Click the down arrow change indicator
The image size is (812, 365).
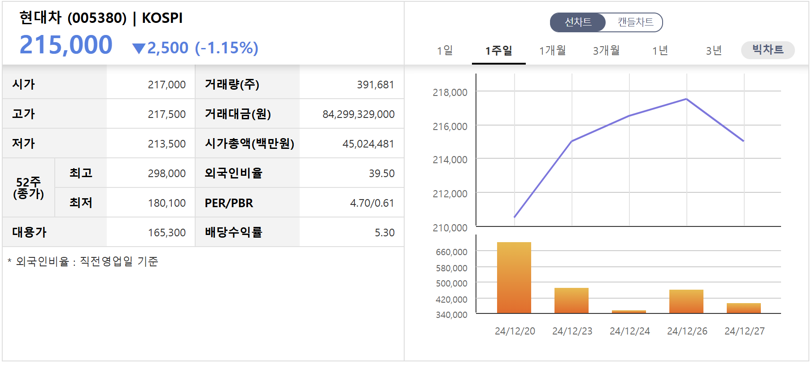(139, 48)
